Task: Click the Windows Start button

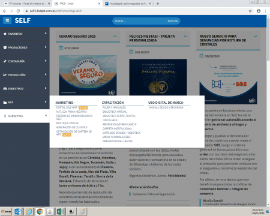Action: (x=6, y=211)
